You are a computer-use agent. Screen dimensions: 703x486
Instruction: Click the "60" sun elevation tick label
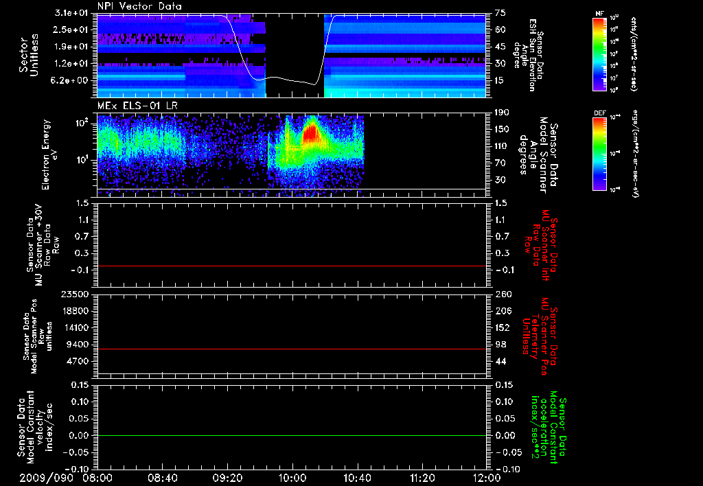[500, 30]
